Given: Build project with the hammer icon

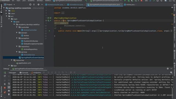Looking at the screenshot, I should [x=86, y=1].
